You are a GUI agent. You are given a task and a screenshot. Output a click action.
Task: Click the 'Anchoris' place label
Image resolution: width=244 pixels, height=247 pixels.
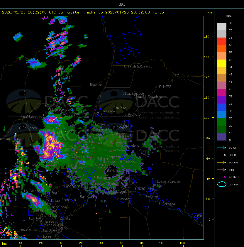(69, 200)
